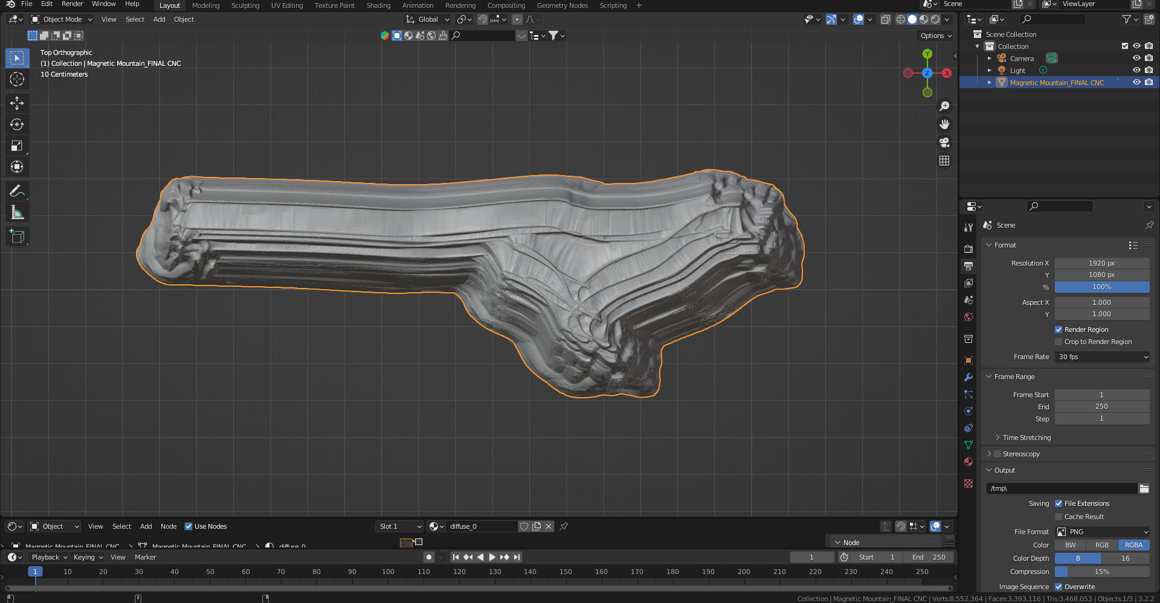Pick the Measure ruler tool
The image size is (1160, 603).
(17, 212)
